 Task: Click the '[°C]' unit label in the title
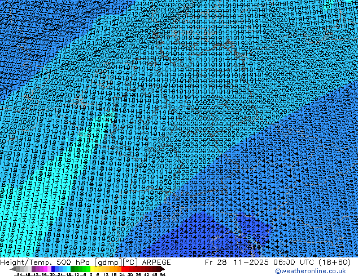click(130, 262)
